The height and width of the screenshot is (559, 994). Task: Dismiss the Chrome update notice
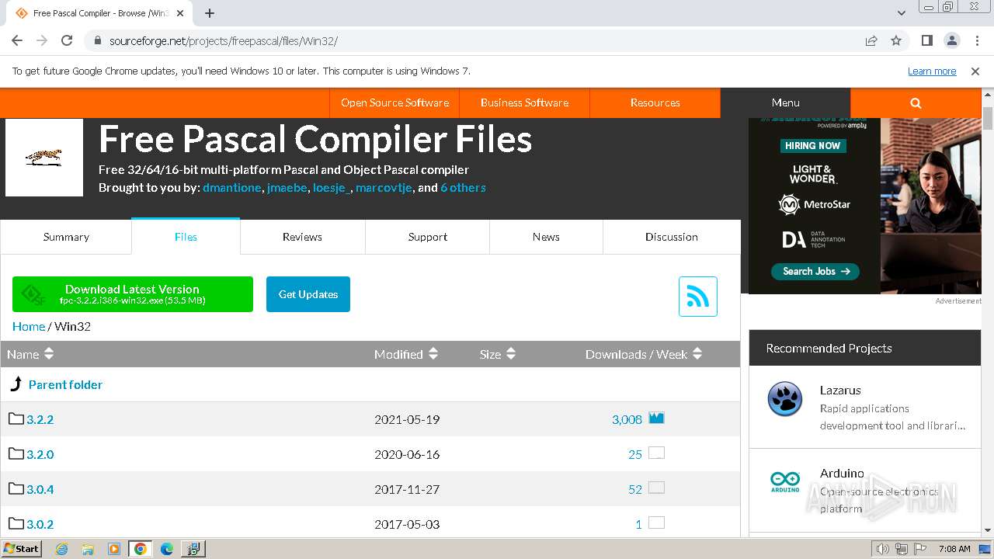click(x=975, y=71)
